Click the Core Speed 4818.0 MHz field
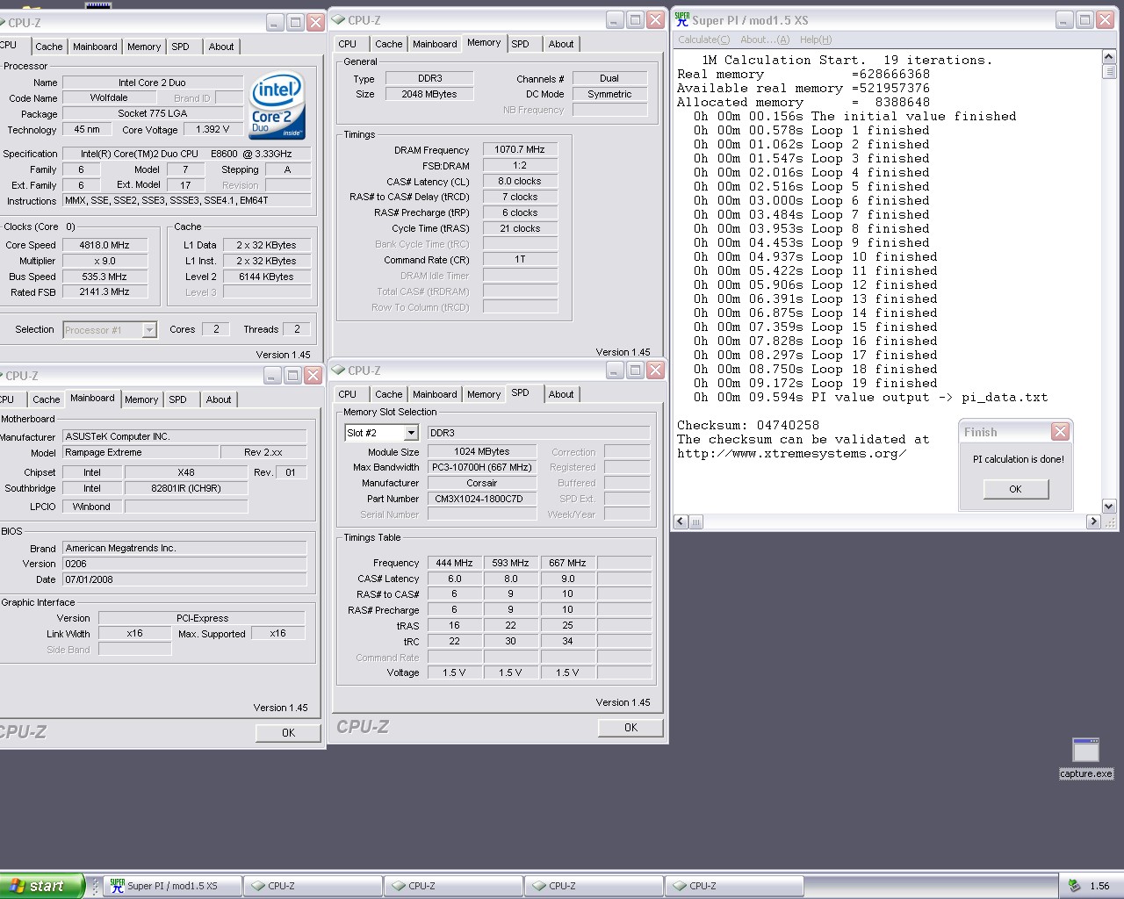This screenshot has width=1124, height=899. [x=104, y=245]
